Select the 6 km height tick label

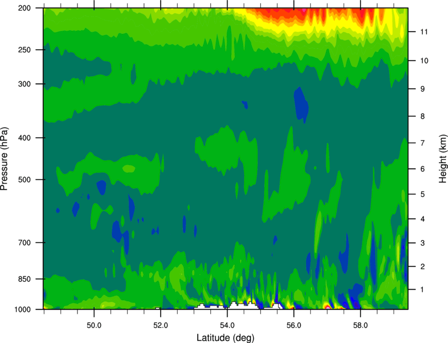click(422, 169)
